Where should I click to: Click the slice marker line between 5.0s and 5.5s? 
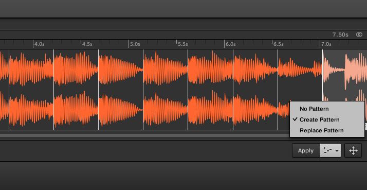pos(143,89)
